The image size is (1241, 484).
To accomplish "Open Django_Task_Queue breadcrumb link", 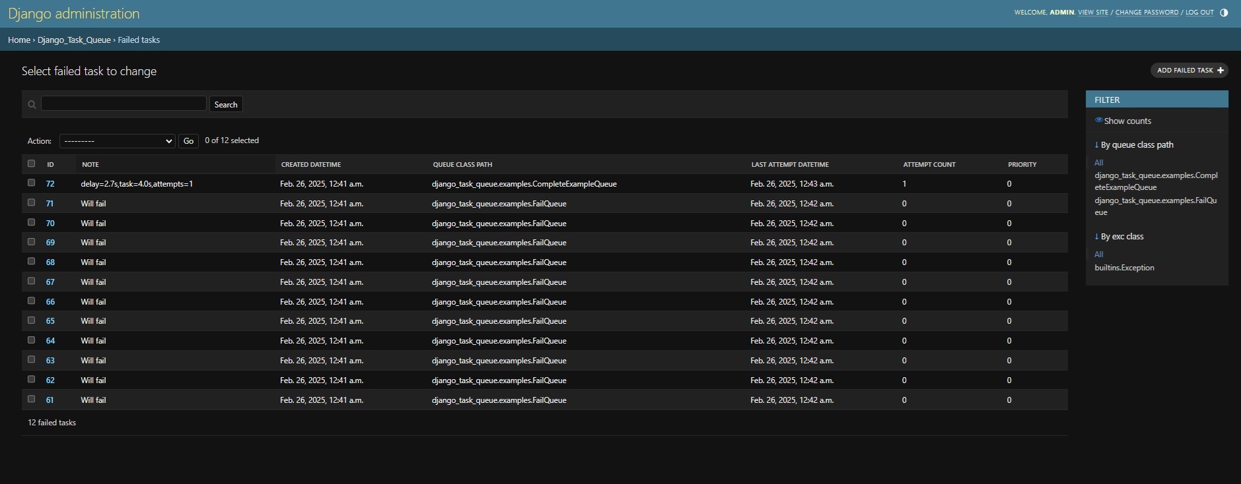I will pos(74,40).
